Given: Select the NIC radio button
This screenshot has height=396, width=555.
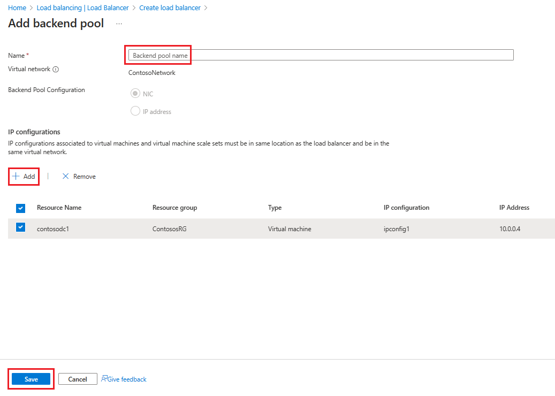Looking at the screenshot, I should point(135,93).
